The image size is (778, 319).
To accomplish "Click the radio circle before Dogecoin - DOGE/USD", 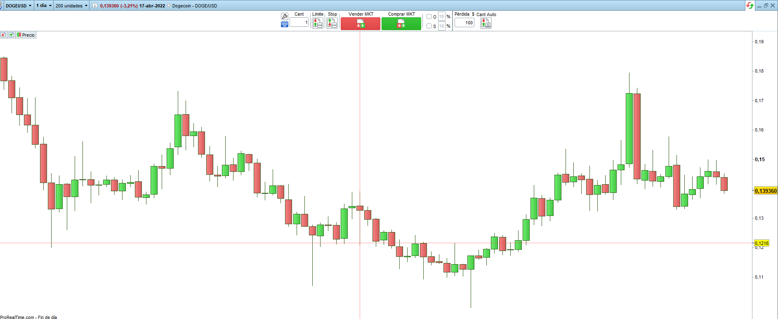I will [x=169, y=6].
